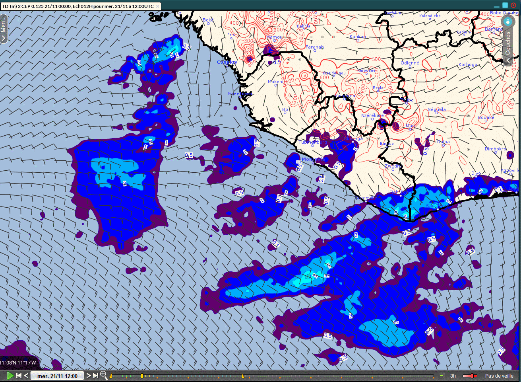Click the Odienné city label
The height and width of the screenshot is (382, 521).
point(410,63)
